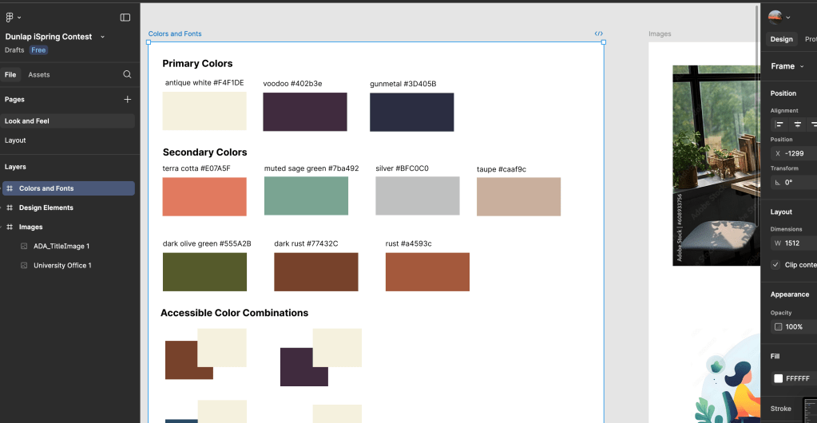Open the Frame type dropdown
The width and height of the screenshot is (817, 423).
point(787,66)
